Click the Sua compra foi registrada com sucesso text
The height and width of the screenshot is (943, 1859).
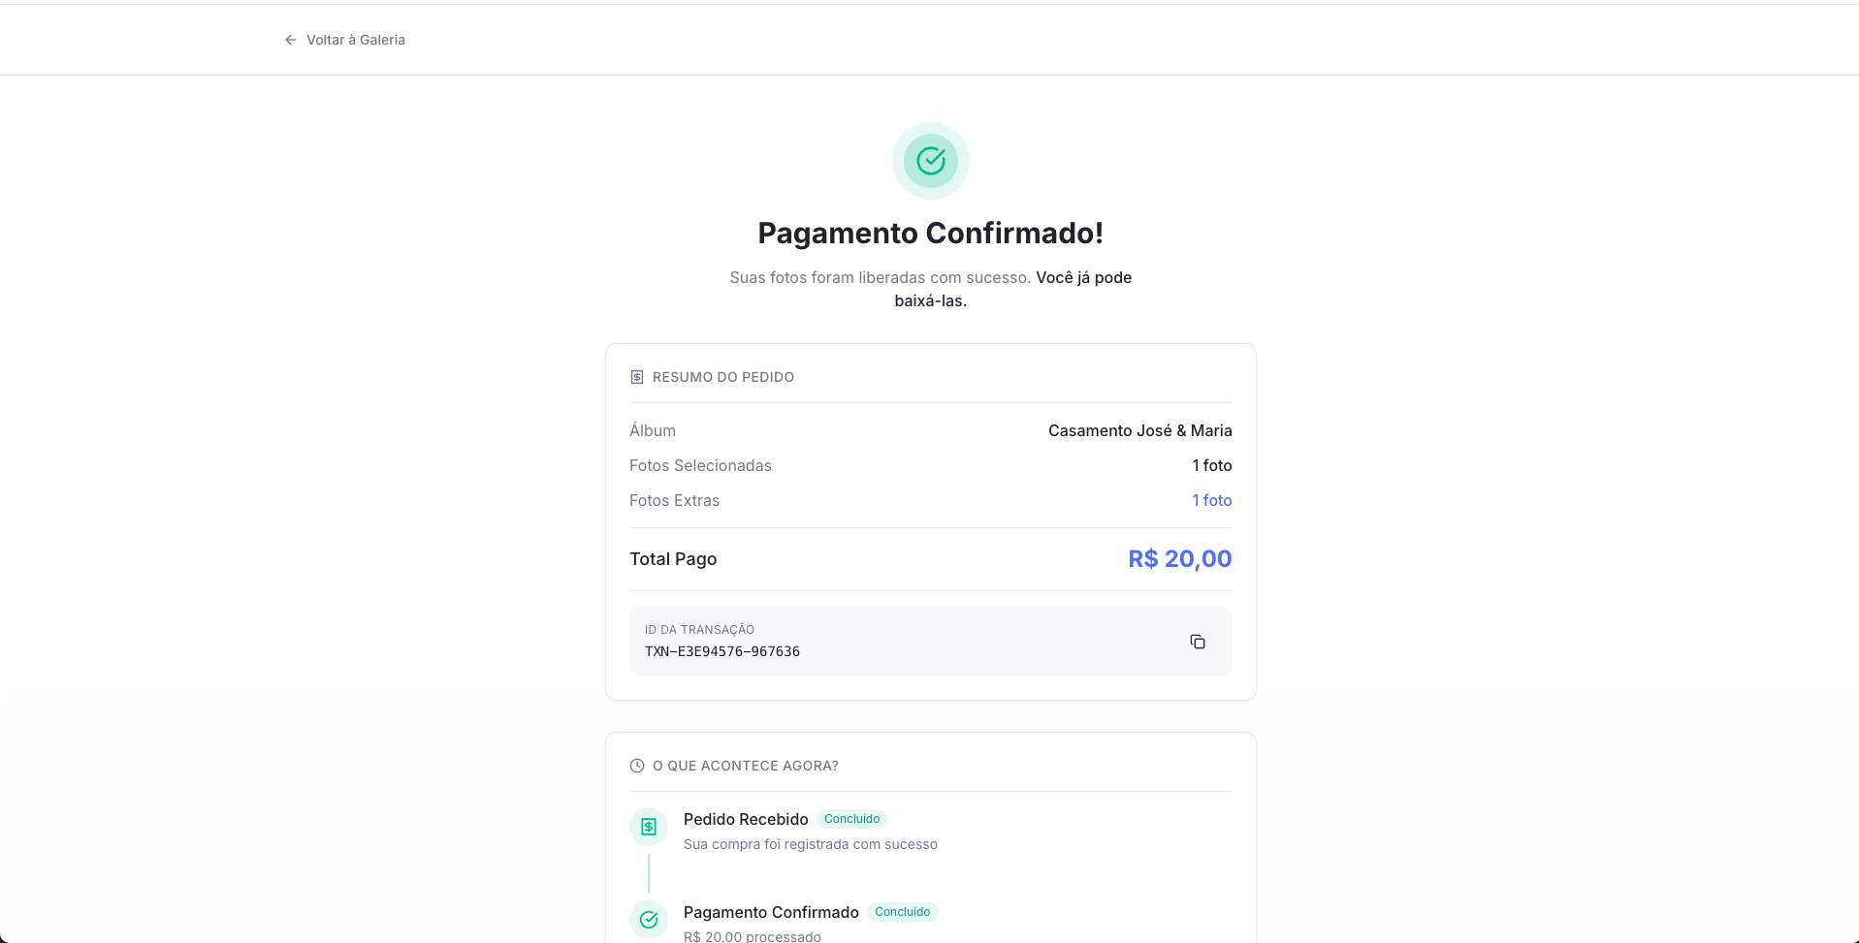pos(811,844)
